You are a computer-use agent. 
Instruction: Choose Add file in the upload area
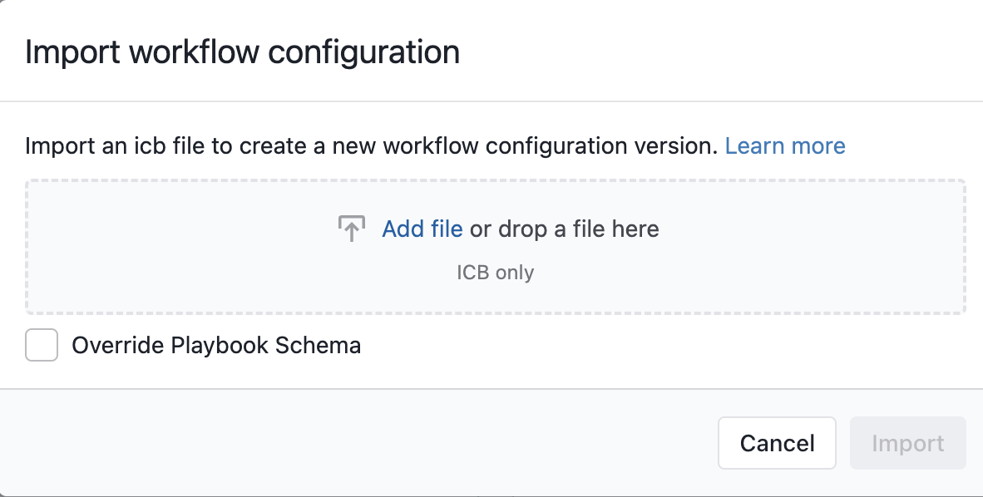[422, 229]
